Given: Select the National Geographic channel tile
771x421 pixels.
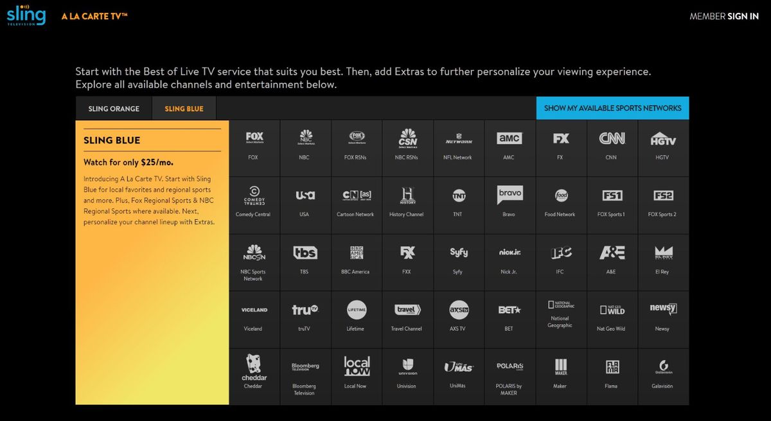Looking at the screenshot, I should pos(561,319).
